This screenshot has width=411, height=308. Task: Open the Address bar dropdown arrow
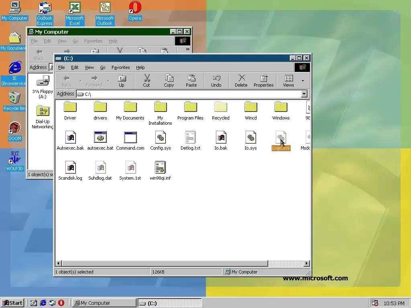point(304,94)
